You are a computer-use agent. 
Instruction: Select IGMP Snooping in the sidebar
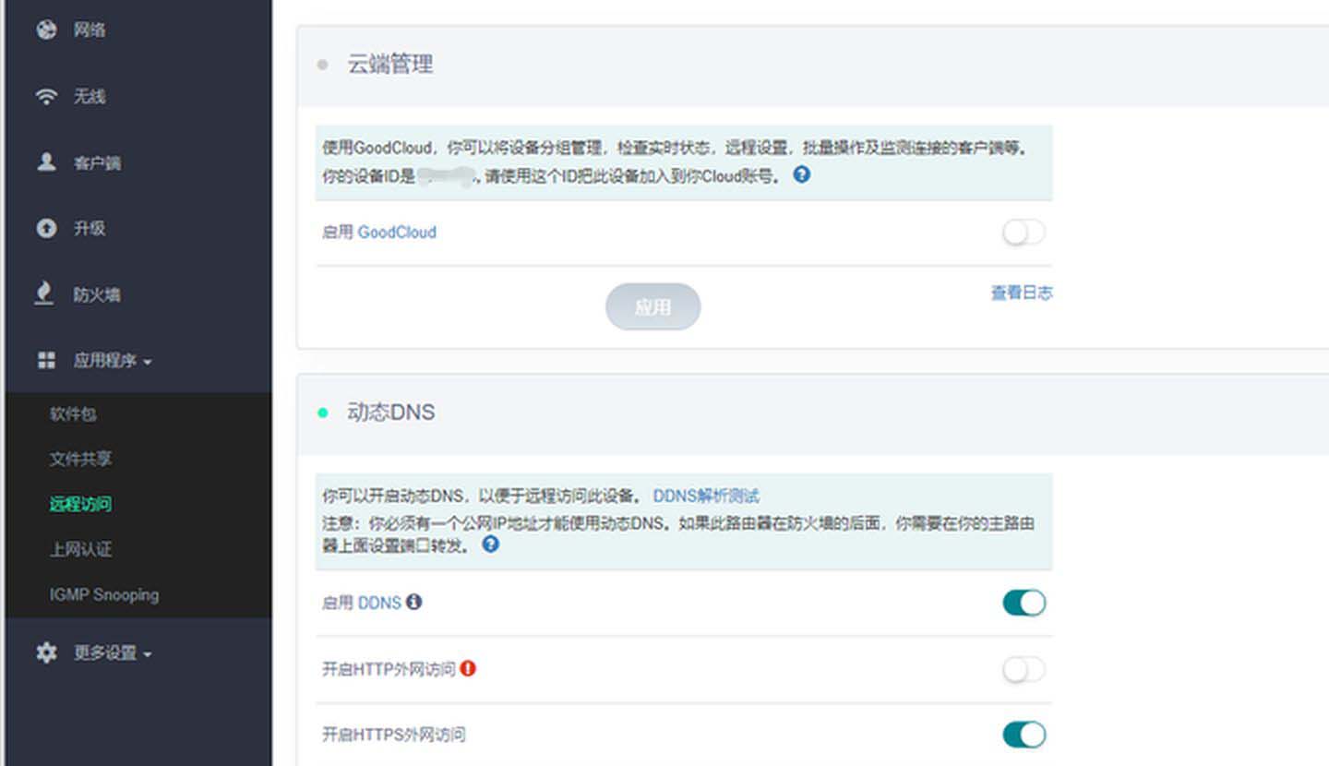(x=104, y=594)
